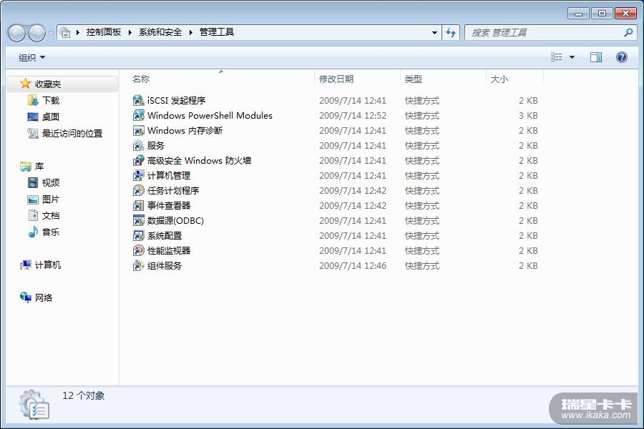Click the 事件查看器 icon
The image size is (644, 429).
[138, 206]
